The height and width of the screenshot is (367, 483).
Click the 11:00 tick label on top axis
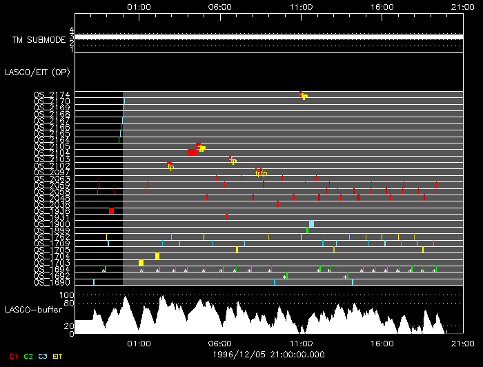pyautogui.click(x=300, y=6)
